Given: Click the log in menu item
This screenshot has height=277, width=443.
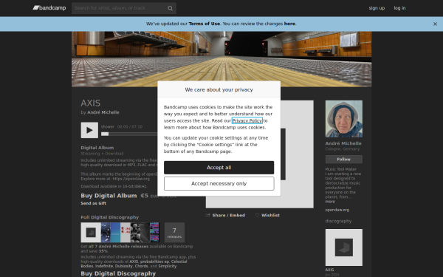Looking at the screenshot, I should click(x=399, y=8).
